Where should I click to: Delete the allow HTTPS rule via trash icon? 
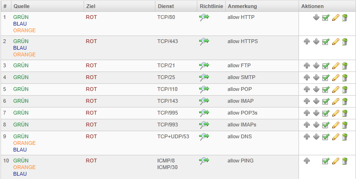[x=345, y=42]
